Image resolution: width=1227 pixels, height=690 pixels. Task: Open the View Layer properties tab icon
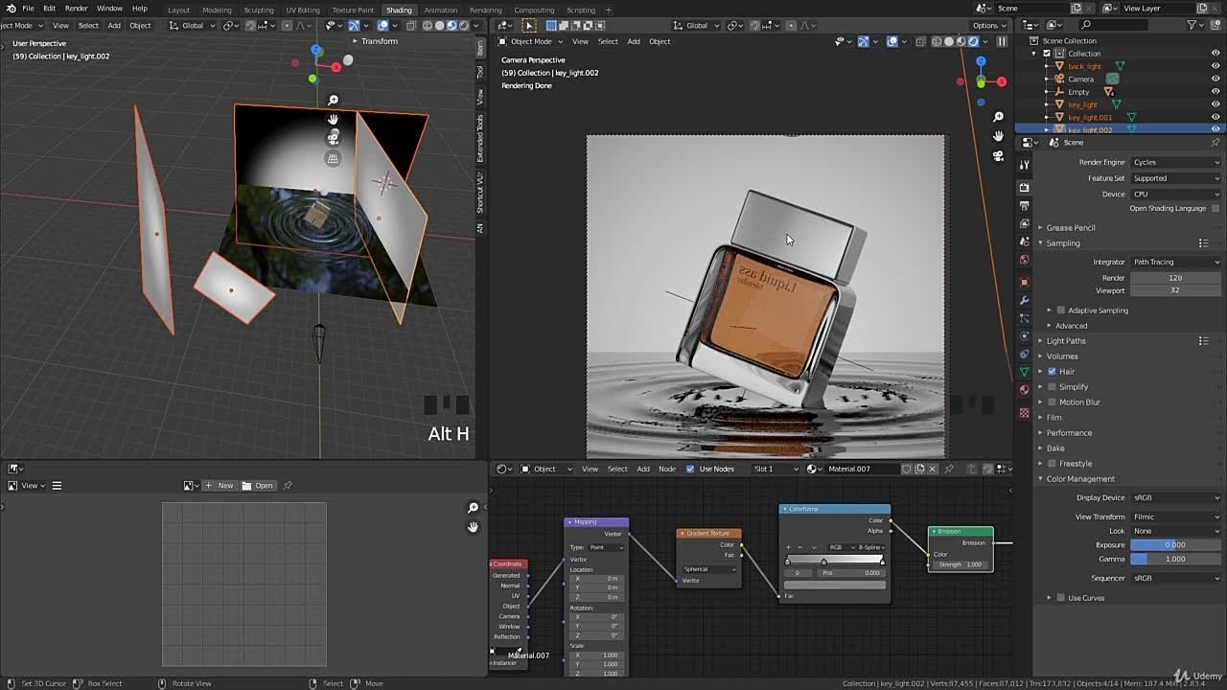pyautogui.click(x=1024, y=223)
